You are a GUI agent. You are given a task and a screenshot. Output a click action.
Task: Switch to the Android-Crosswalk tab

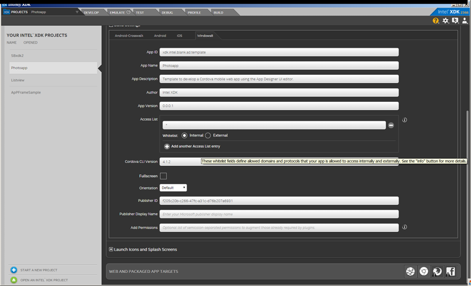tap(129, 36)
